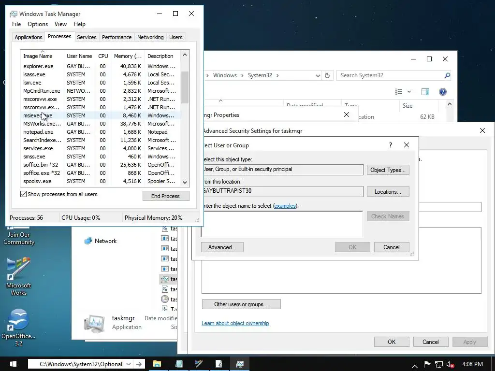Click the document-with-pencil taskbar icon
This screenshot has height=371, width=495.
click(218, 364)
